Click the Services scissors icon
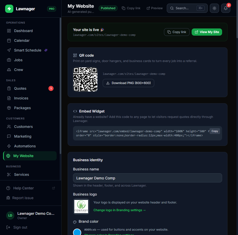Image resolution: width=238 pixels, height=235 pixels. [x=9, y=175]
